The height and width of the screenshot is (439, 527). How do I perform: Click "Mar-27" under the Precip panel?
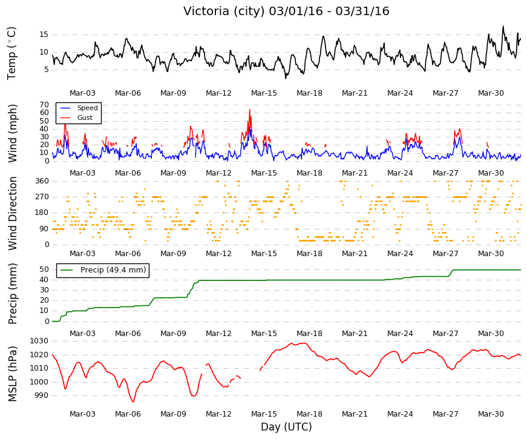pos(445,334)
